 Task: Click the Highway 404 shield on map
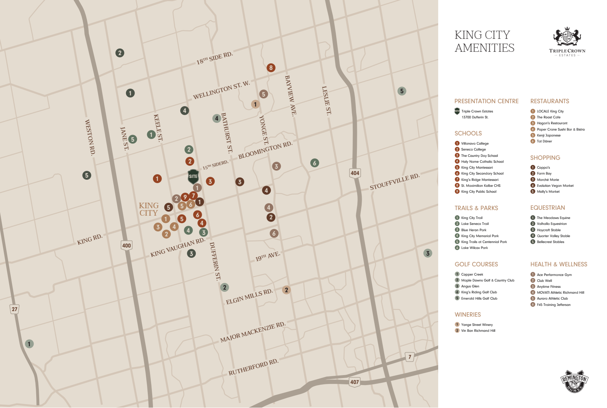click(x=355, y=173)
